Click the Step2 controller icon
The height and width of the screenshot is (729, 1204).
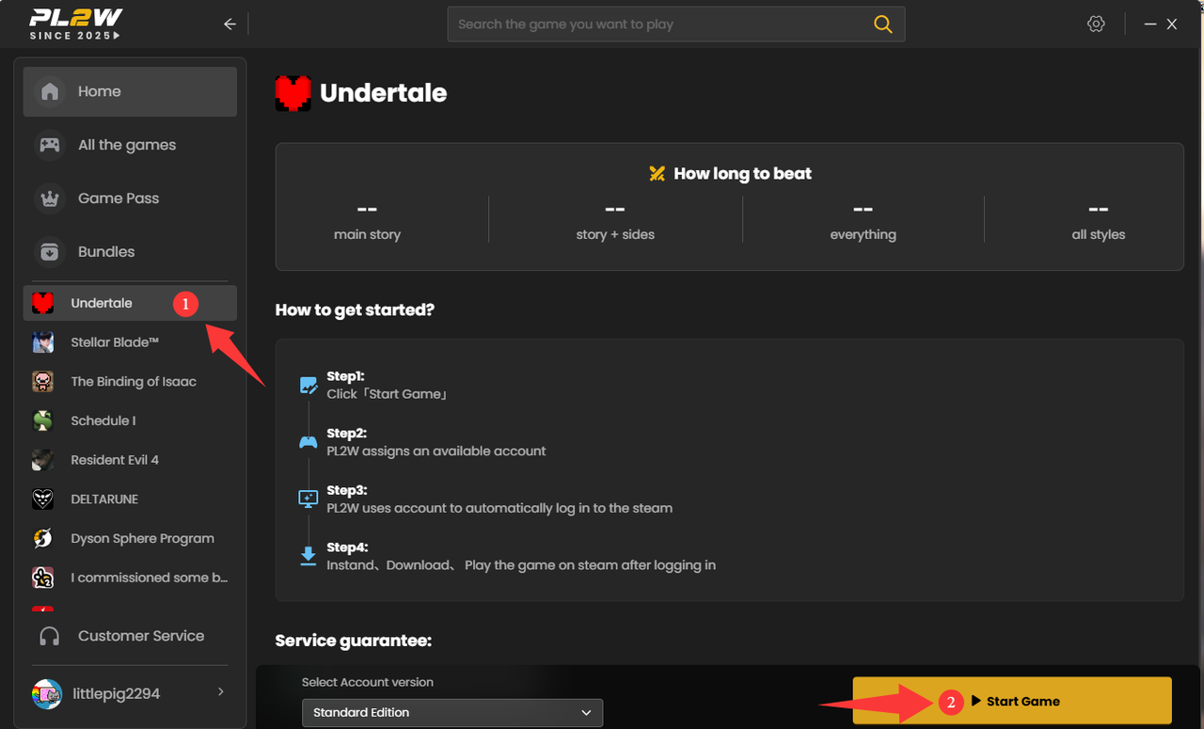click(x=308, y=442)
